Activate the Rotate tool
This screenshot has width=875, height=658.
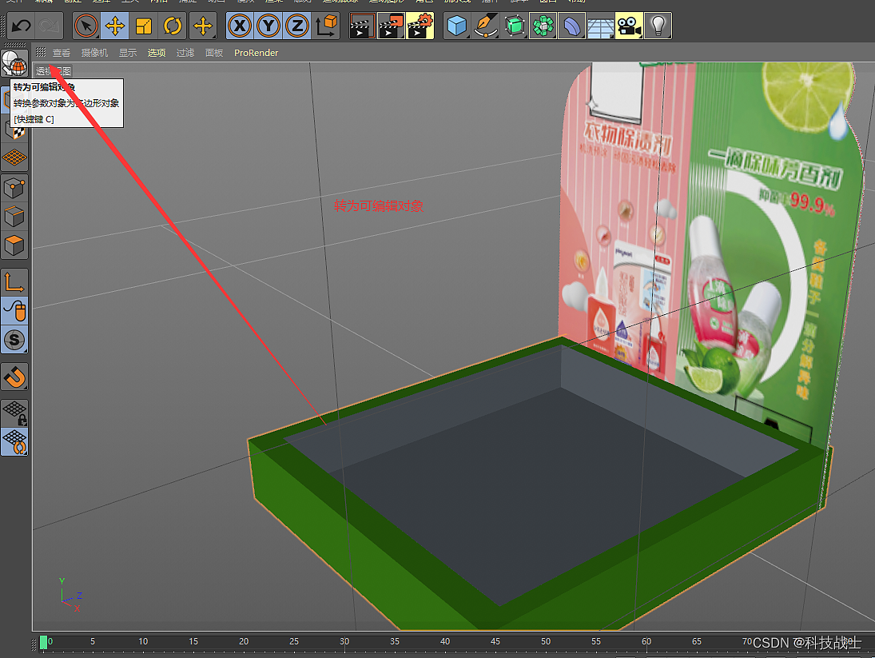pos(173,26)
